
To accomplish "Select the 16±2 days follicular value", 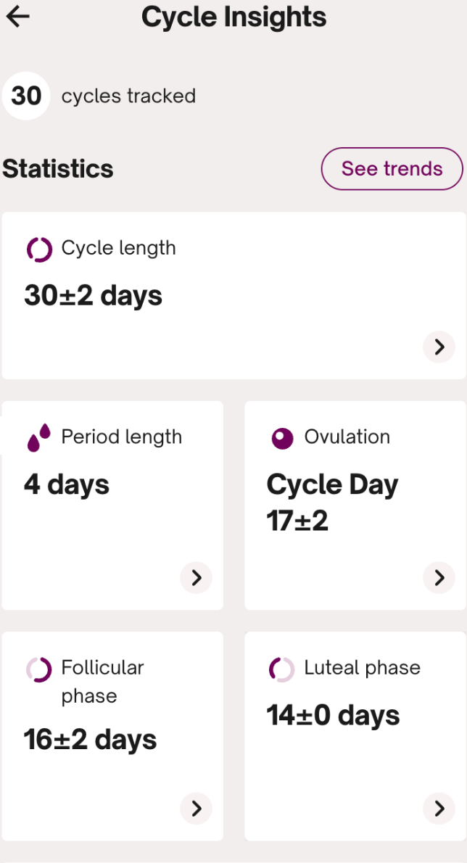I will [x=91, y=740].
